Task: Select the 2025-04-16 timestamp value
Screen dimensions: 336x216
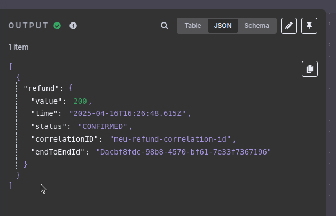Action: click(x=128, y=113)
